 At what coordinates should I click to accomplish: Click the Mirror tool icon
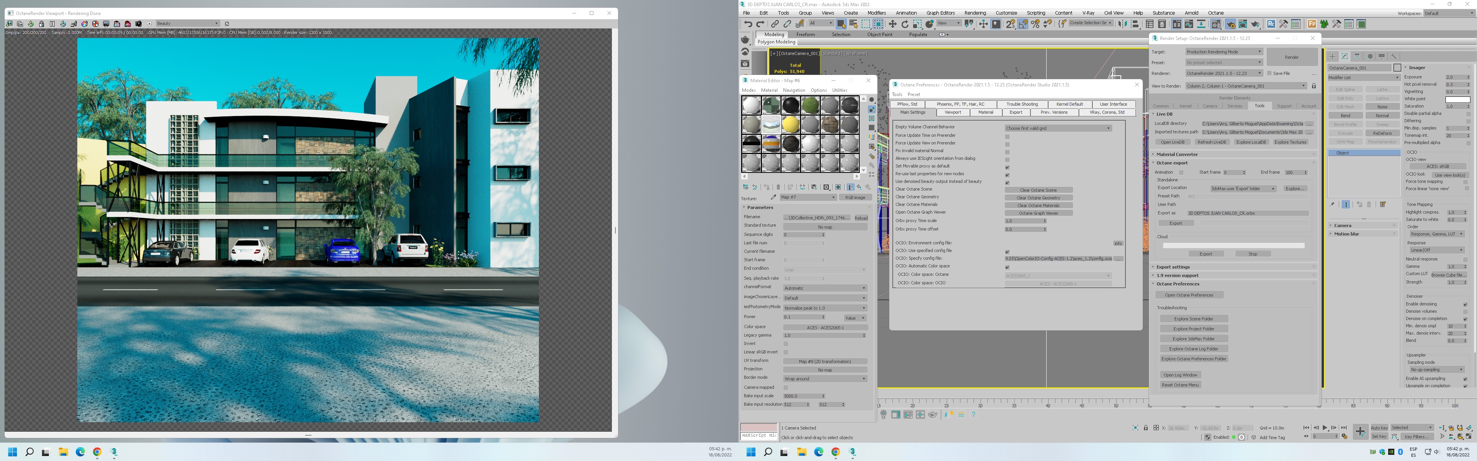click(x=1123, y=24)
